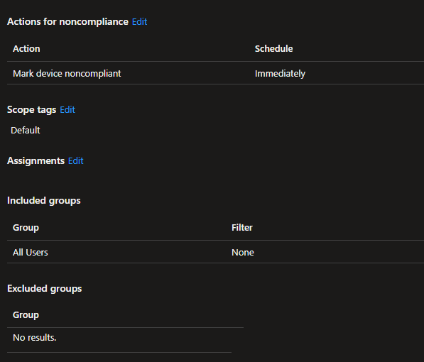The image size is (424, 362).
Task: Click the Scope tags heading text
Action: point(32,110)
